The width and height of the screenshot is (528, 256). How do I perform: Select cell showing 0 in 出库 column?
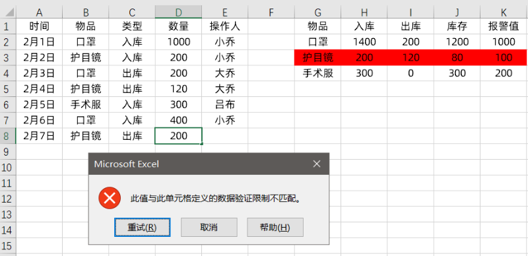(x=411, y=73)
